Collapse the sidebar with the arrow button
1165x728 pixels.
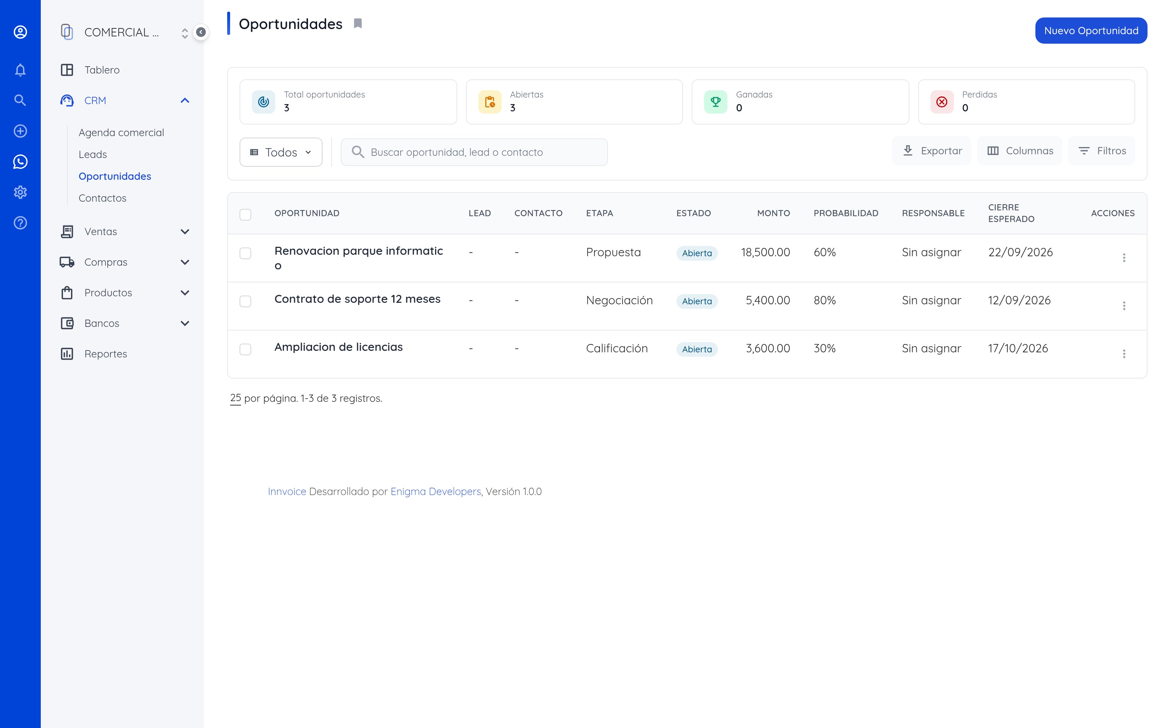tap(201, 32)
